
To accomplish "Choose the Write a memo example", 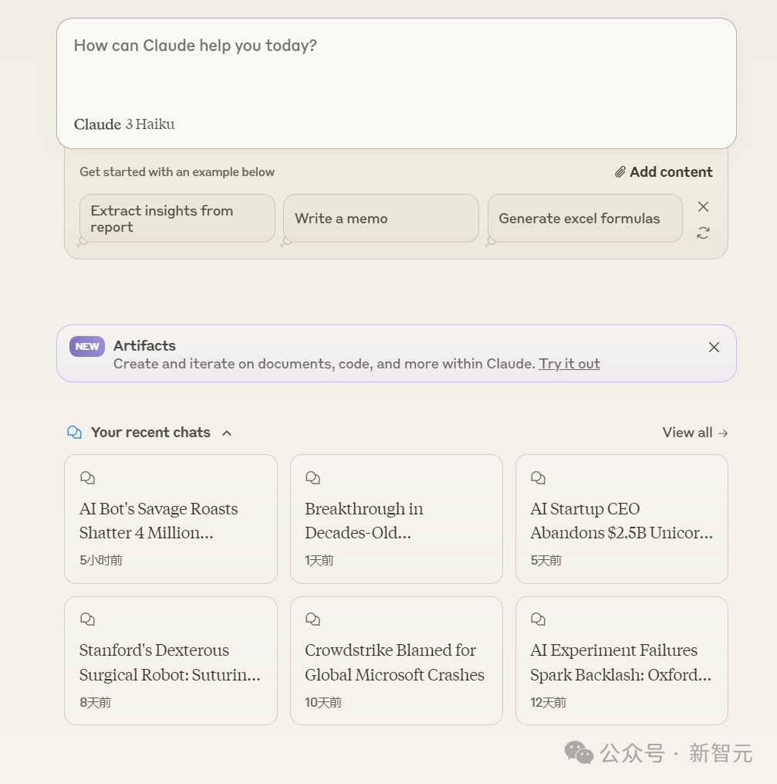I will [x=381, y=219].
